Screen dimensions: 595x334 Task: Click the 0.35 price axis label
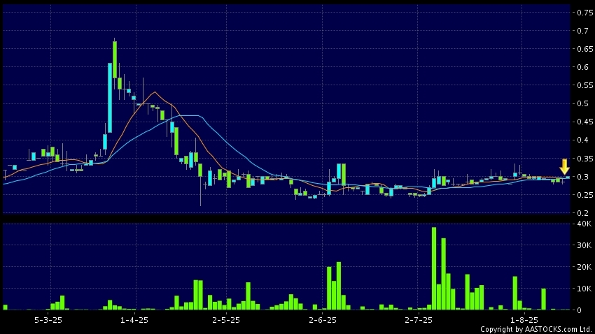coord(584,159)
